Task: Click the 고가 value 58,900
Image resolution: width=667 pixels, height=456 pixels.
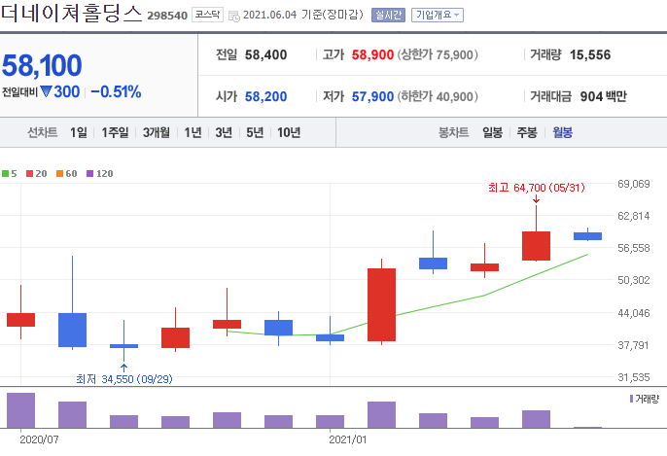Action: (x=372, y=54)
